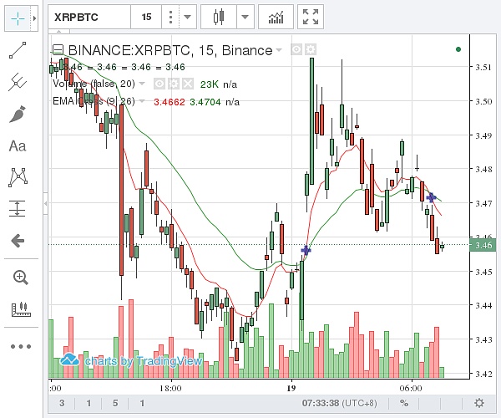
Task: Click the bold 19 date axis label
Action: click(291, 388)
